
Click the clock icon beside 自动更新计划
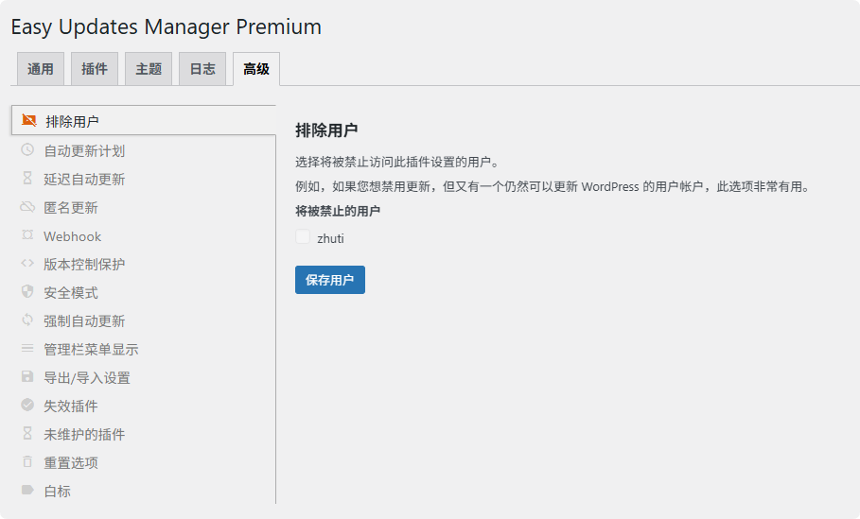tap(27, 149)
